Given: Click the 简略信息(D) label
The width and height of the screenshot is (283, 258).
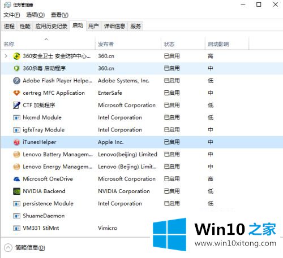Looking at the screenshot, I should tap(30, 248).
